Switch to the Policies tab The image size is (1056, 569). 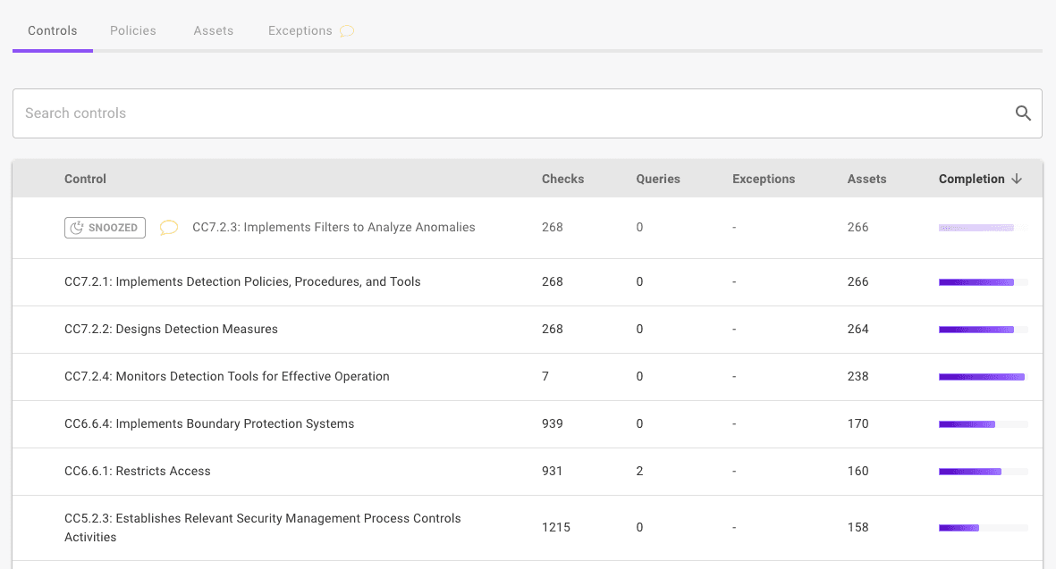click(132, 29)
